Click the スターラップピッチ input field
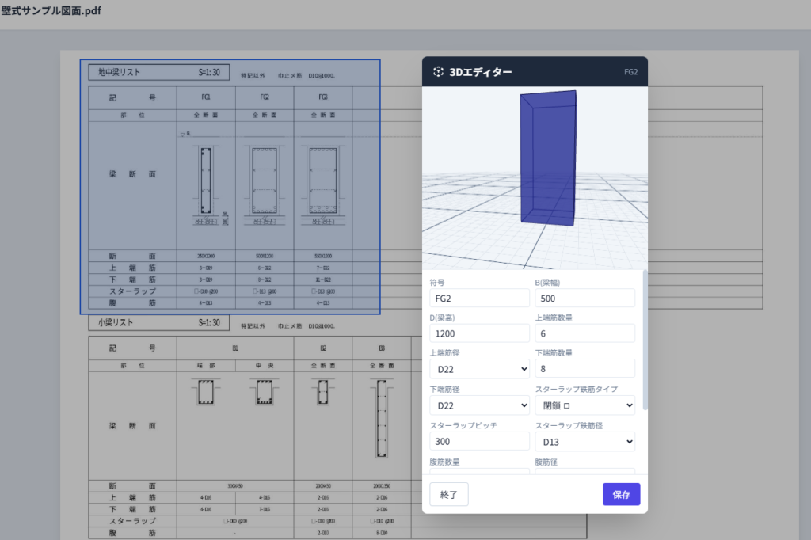Viewport: 811px width, 540px height. click(479, 441)
